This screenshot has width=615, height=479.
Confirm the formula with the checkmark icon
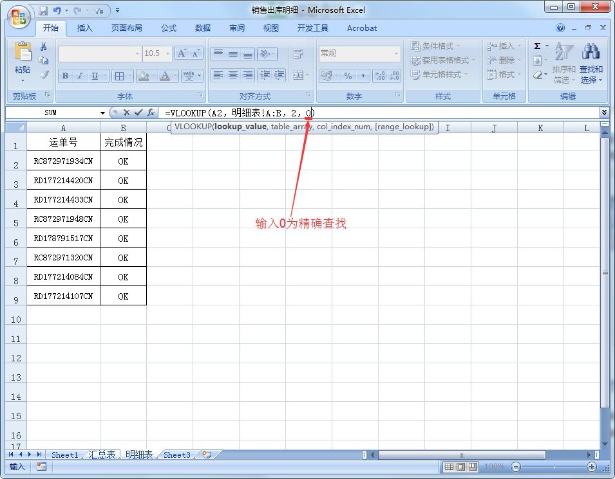(138, 112)
